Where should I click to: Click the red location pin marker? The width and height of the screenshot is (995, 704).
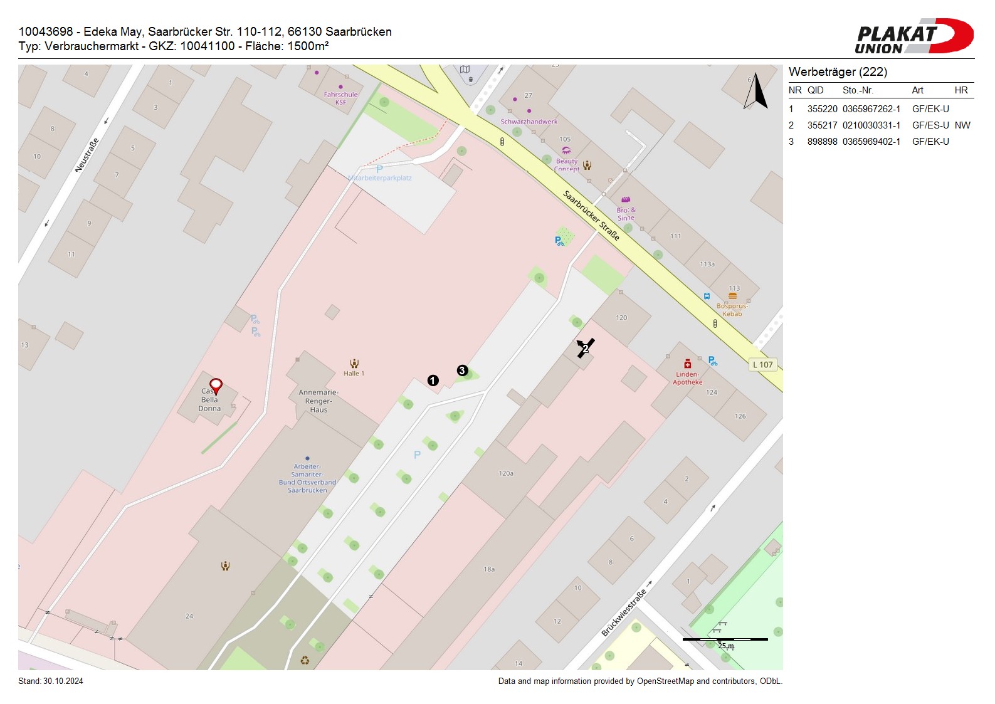[x=216, y=386]
